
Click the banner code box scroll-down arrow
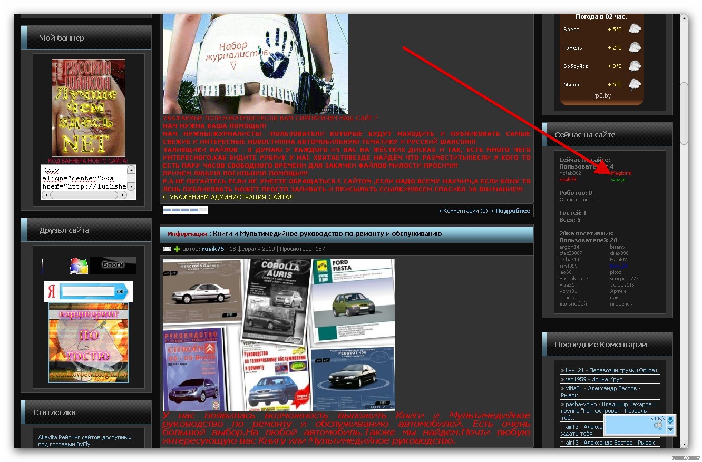coord(131,186)
